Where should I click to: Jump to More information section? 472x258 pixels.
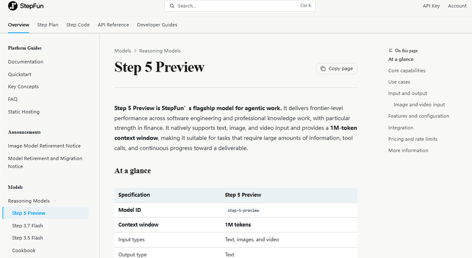click(x=408, y=151)
